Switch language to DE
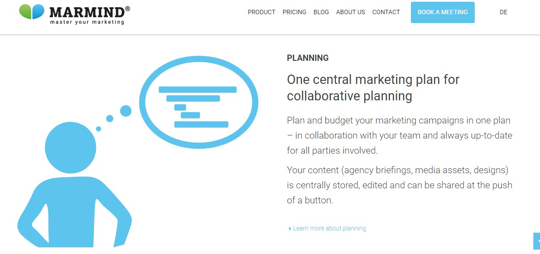 click(503, 12)
